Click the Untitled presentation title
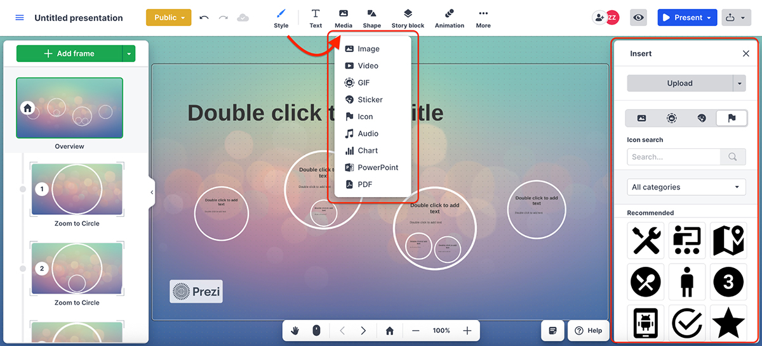762x346 pixels. point(79,18)
